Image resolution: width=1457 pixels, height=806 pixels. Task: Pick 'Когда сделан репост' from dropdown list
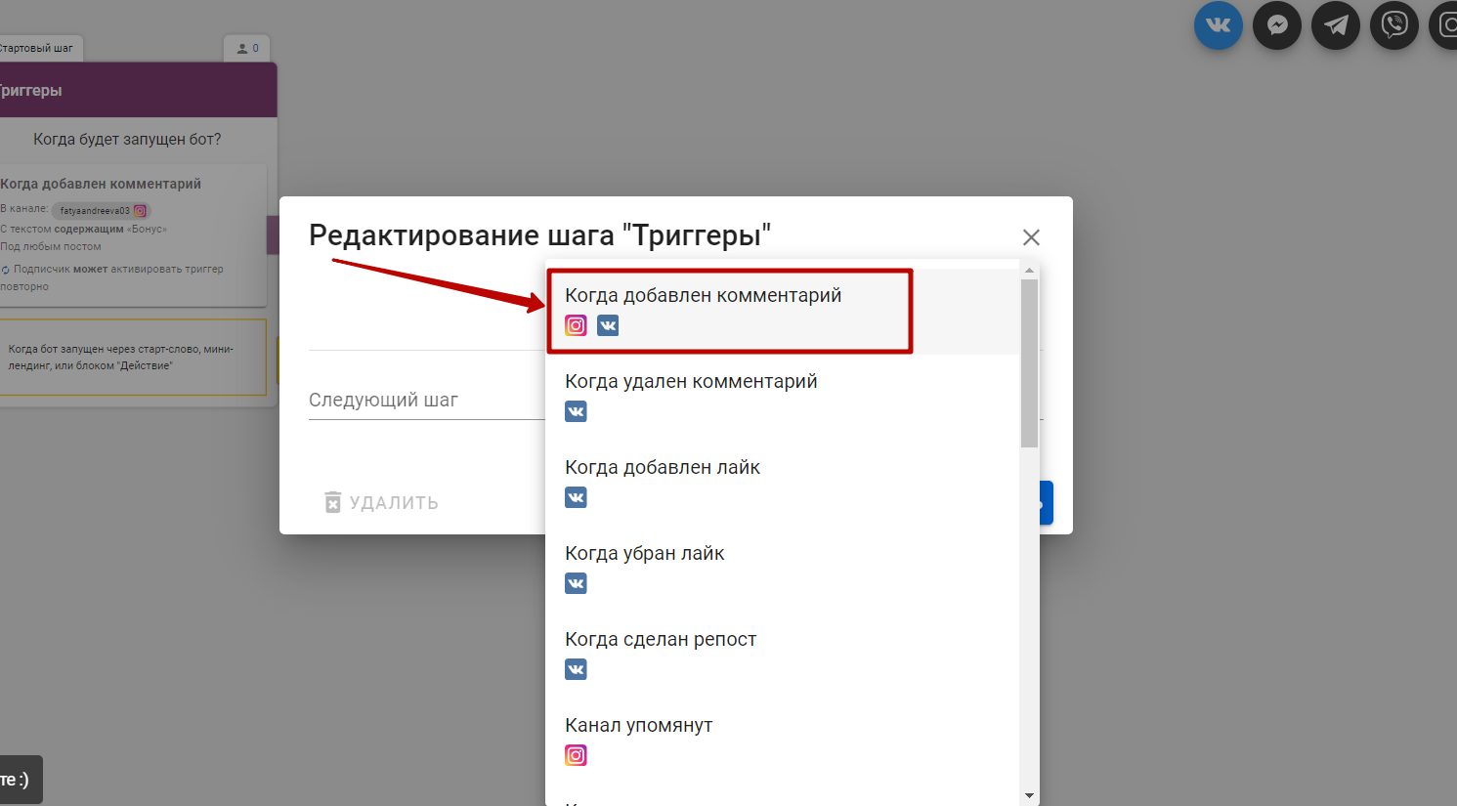coord(661,640)
